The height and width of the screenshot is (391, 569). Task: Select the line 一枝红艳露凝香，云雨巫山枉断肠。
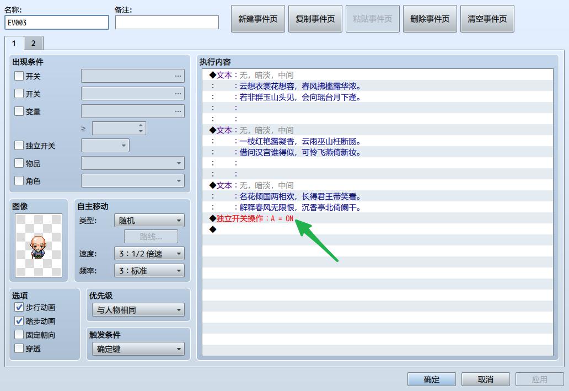coord(377,141)
